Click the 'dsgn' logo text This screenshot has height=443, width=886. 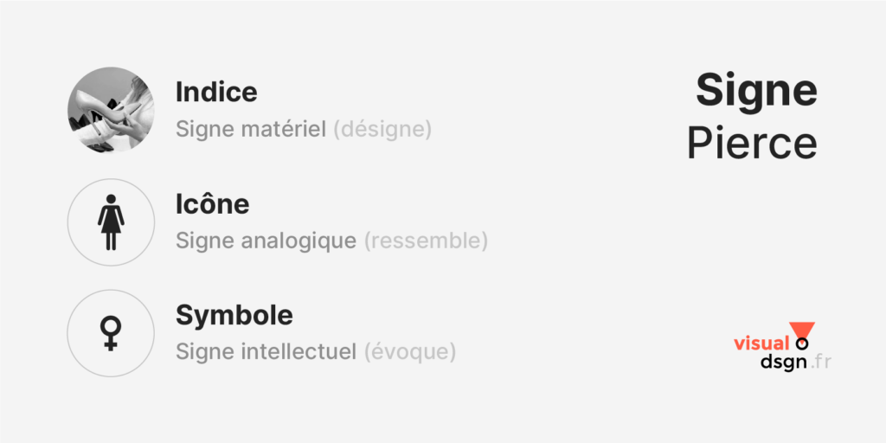(783, 363)
